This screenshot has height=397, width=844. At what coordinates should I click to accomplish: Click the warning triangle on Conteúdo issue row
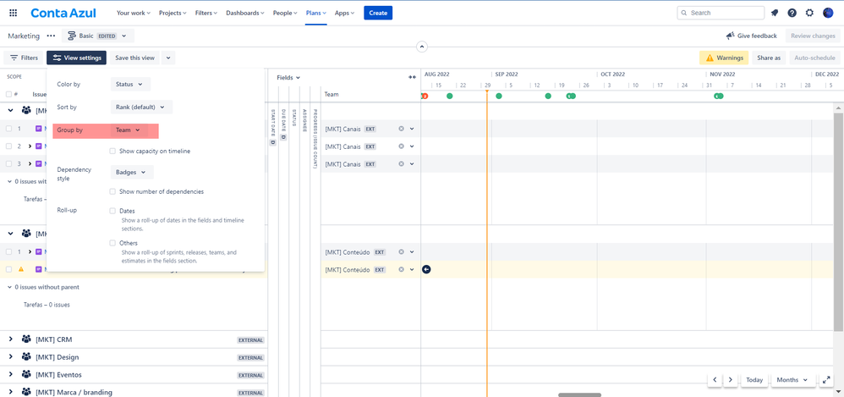pos(21,269)
